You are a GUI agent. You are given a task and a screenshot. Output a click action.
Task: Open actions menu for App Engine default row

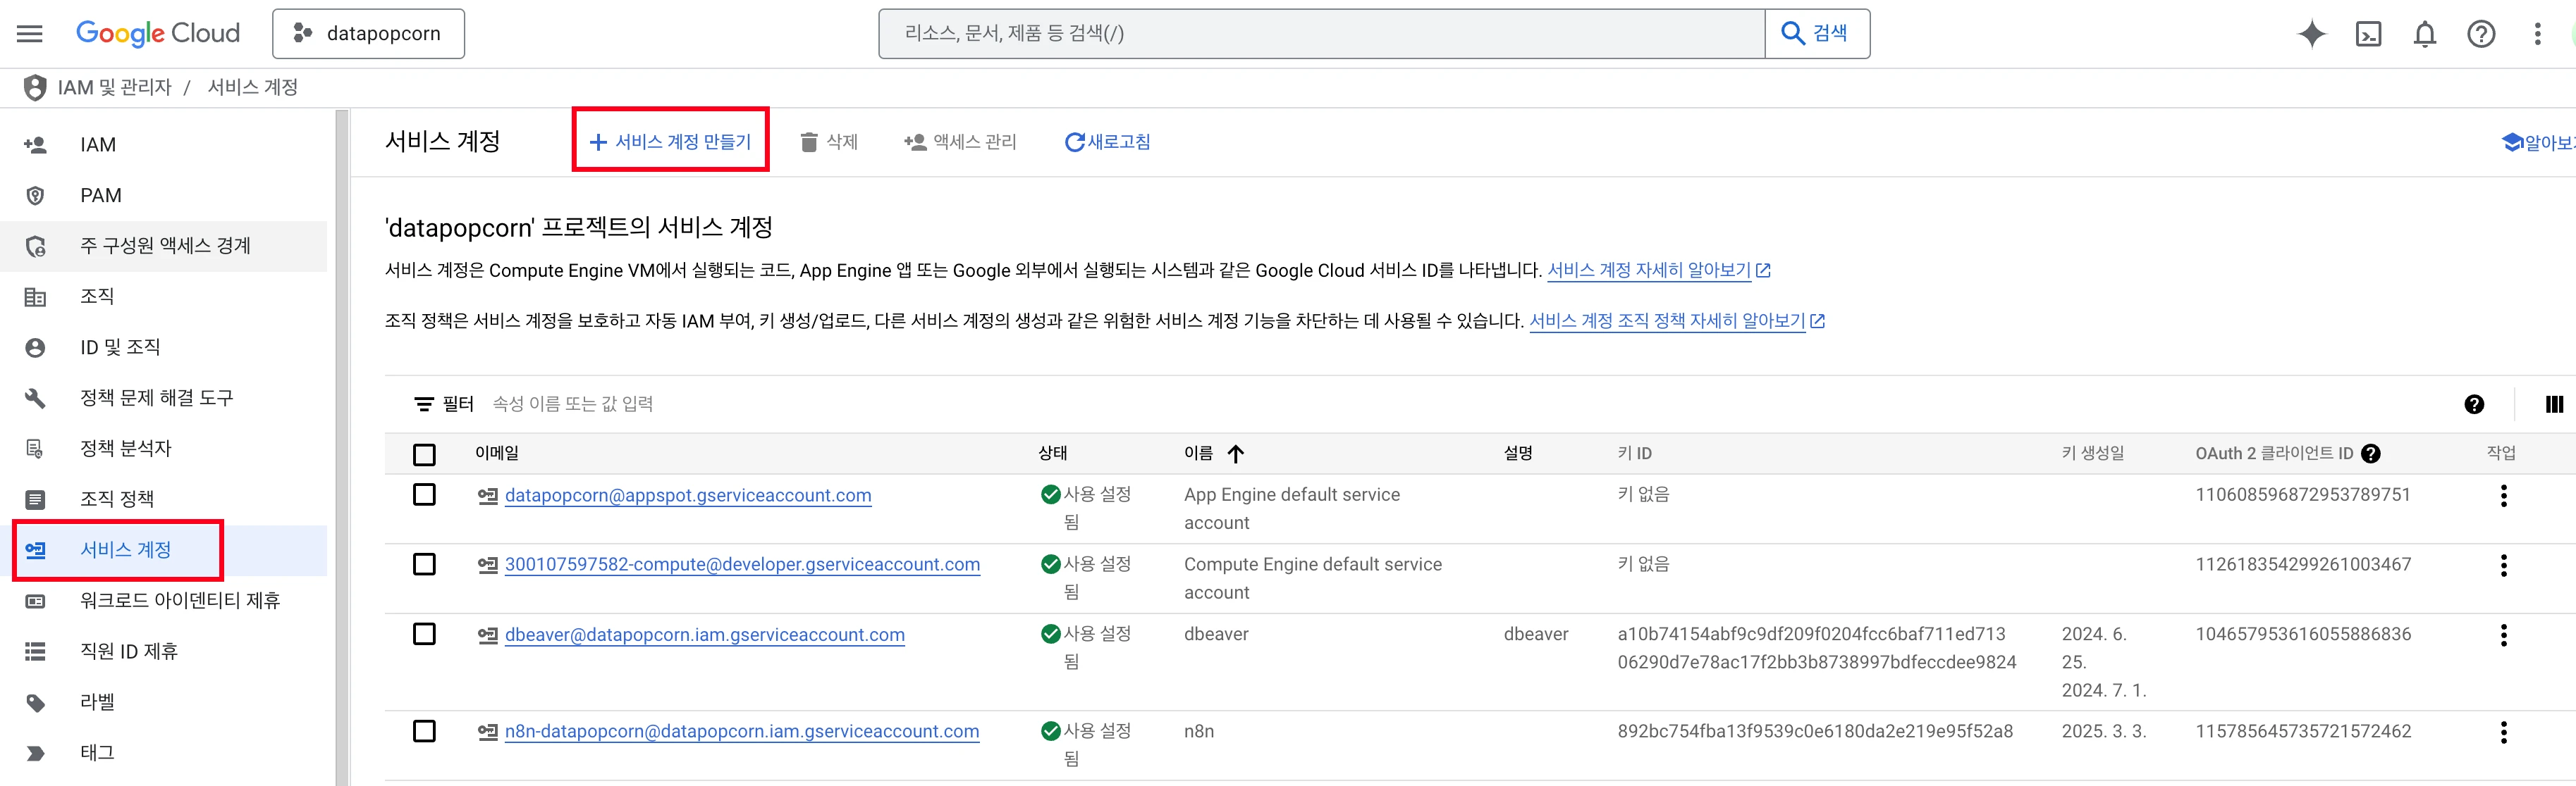click(2503, 497)
